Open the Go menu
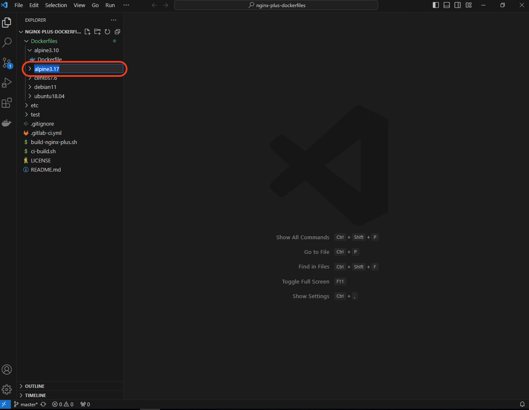The height and width of the screenshot is (410, 529). [95, 5]
